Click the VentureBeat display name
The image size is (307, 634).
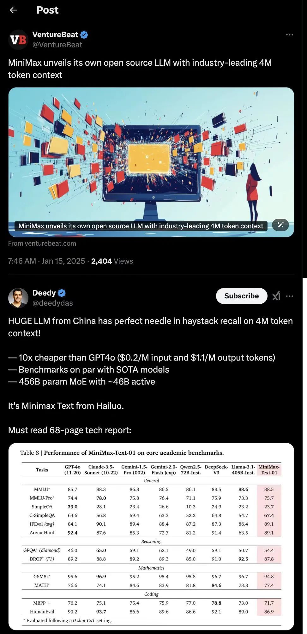pos(55,35)
